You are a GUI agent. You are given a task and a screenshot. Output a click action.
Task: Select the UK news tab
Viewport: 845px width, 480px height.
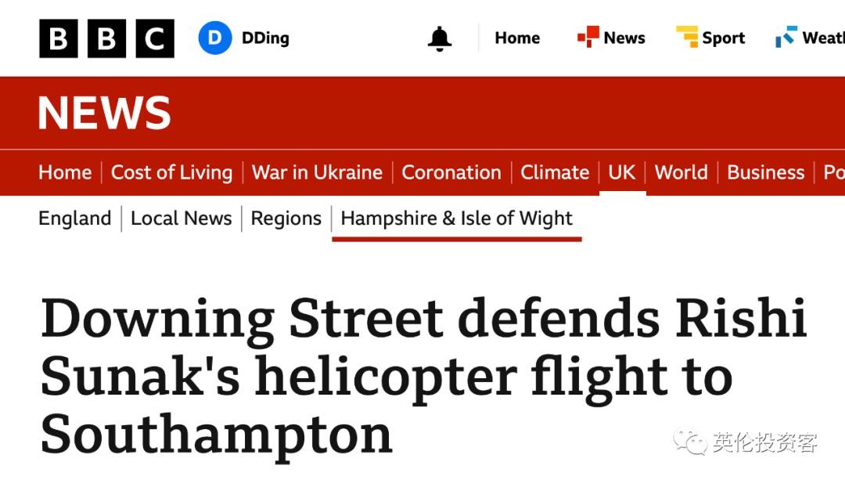622,172
